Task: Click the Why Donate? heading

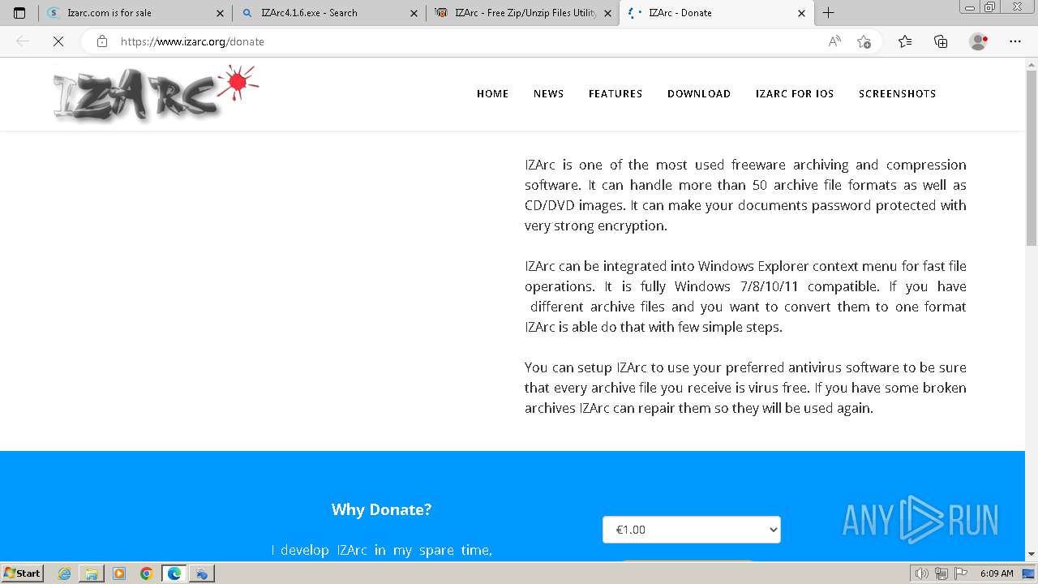Action: click(x=381, y=509)
